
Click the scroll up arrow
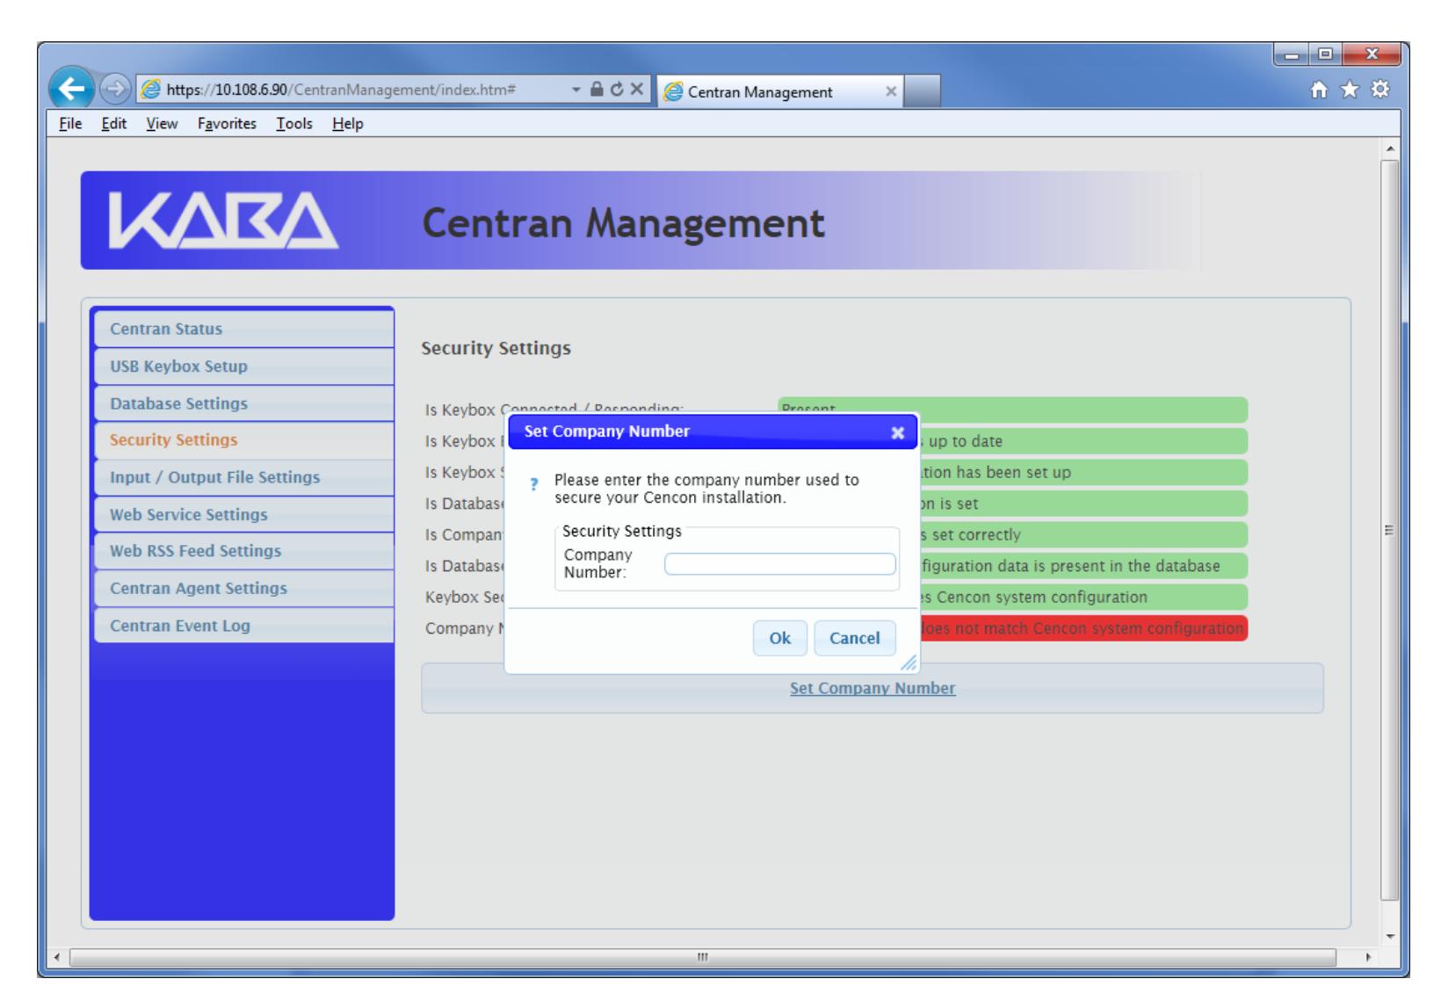[x=1390, y=148]
